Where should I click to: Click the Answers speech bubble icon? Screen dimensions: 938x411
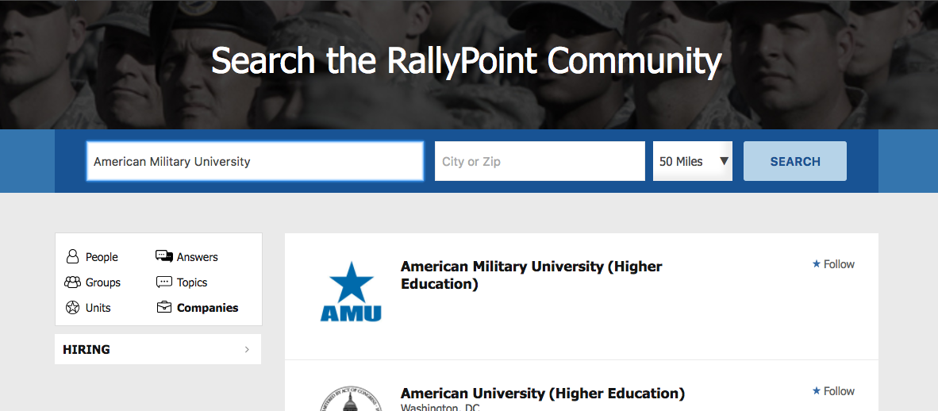coord(164,256)
